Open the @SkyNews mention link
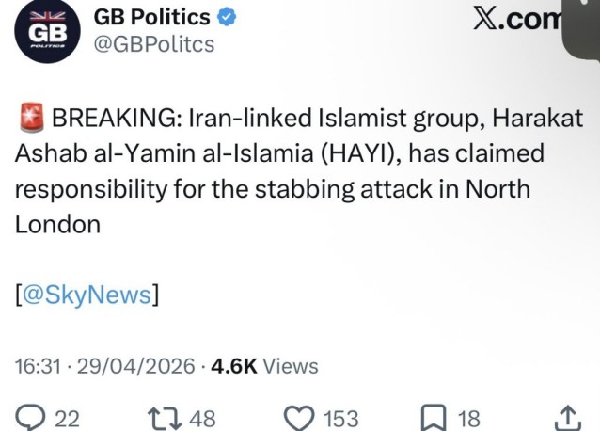 tap(88, 295)
